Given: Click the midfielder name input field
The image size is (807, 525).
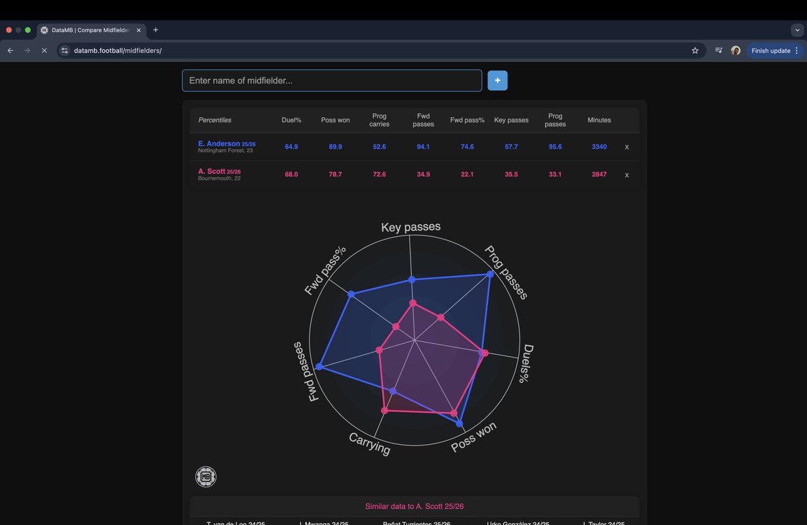Looking at the screenshot, I should click(x=332, y=80).
